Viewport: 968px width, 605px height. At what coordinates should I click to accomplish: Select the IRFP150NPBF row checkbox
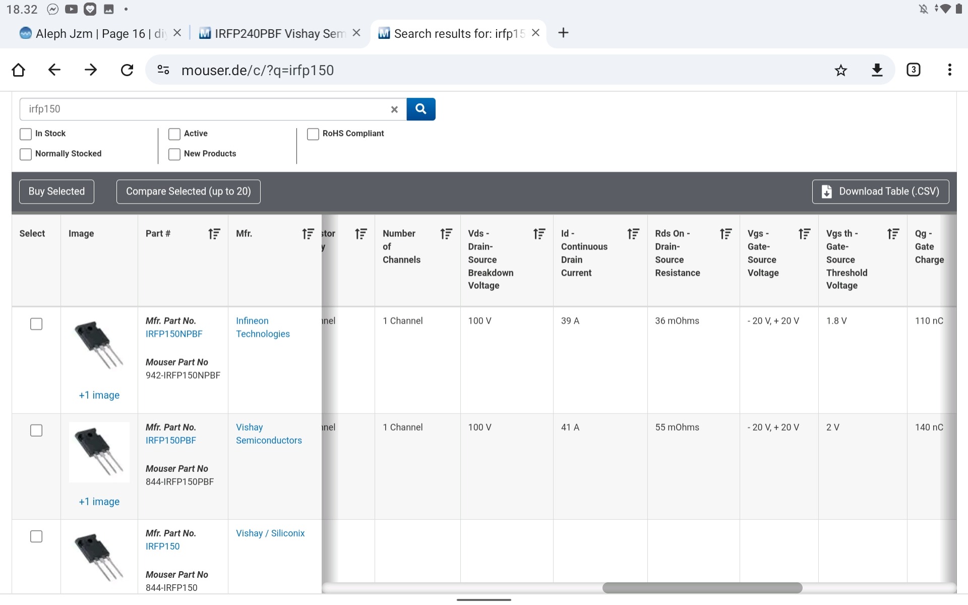pos(36,324)
